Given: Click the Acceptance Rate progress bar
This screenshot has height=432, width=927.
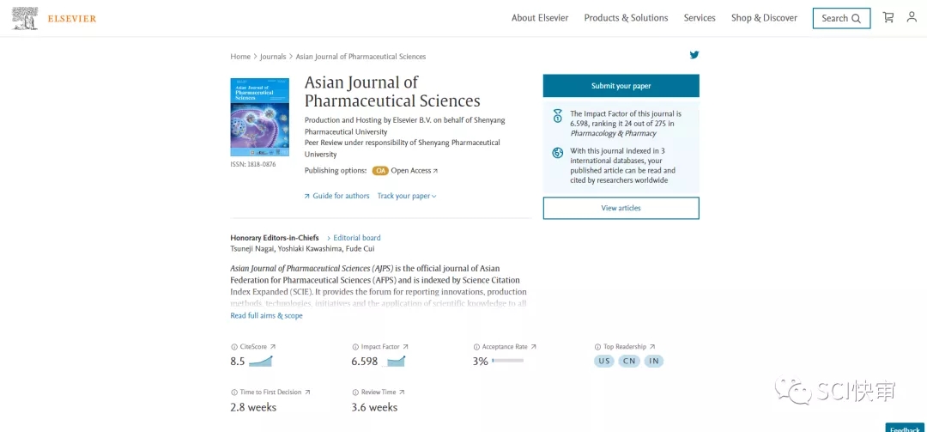Looking at the screenshot, I should click(507, 361).
